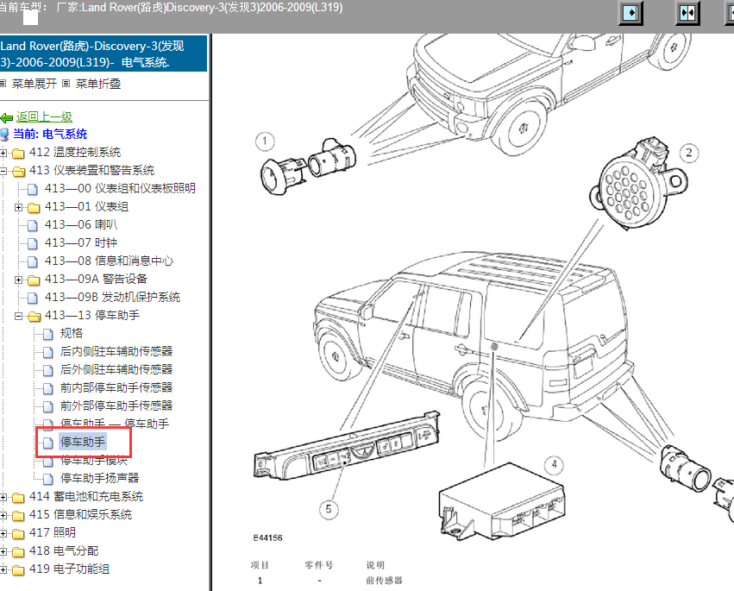Expand the 413—01 仪表组 node
734x591 pixels.
point(18,207)
